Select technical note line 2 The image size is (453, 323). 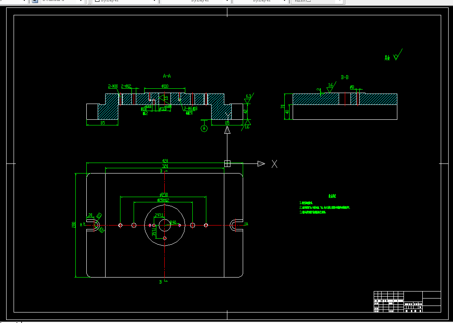point(325,208)
